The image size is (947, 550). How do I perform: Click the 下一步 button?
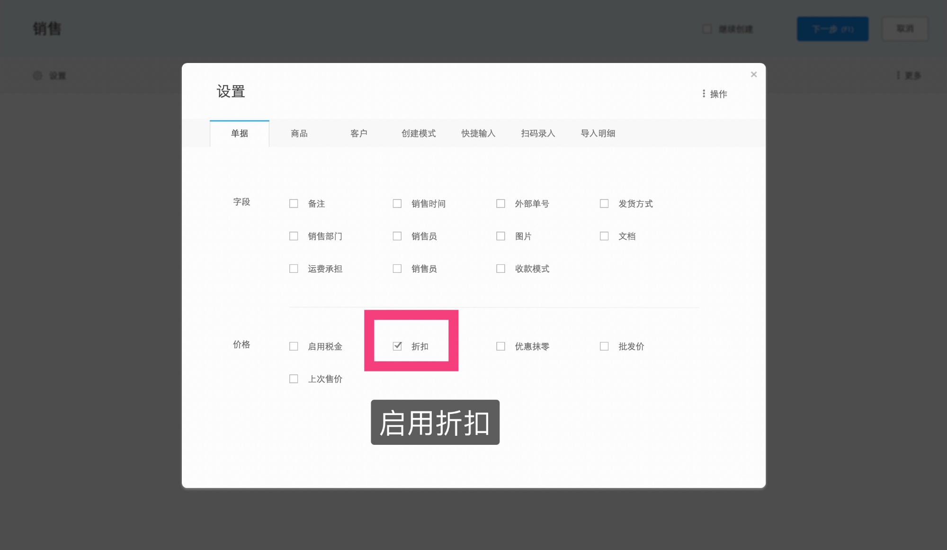(x=832, y=28)
